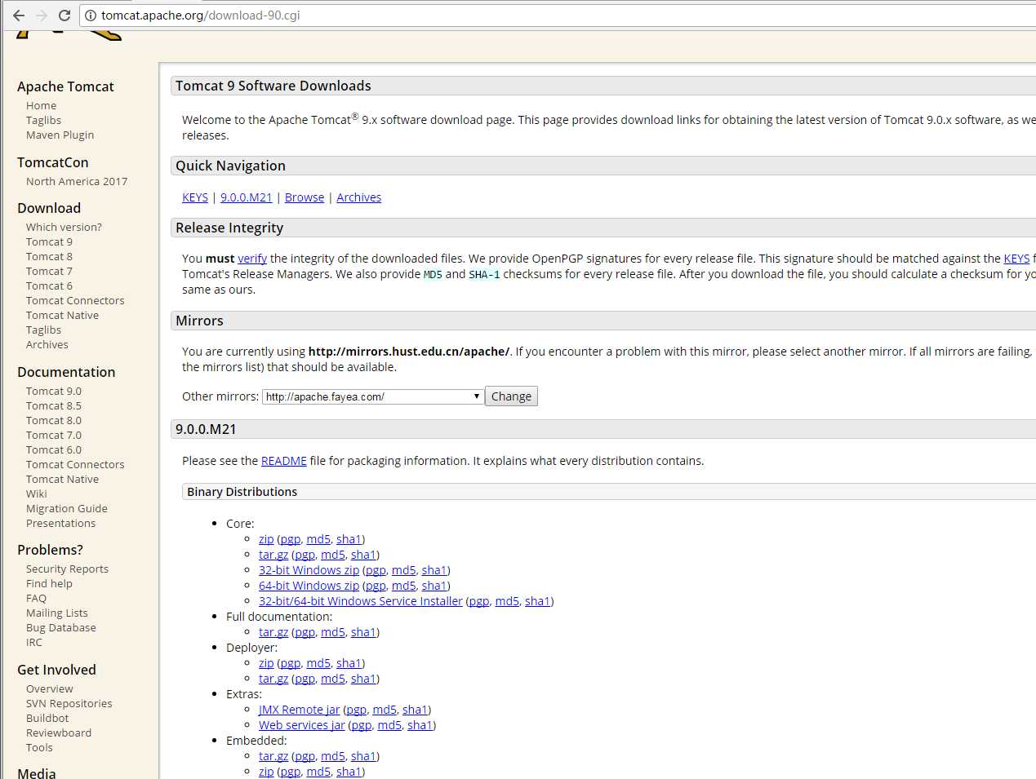Screen dimensions: 1036x779
Task: Download the Deployer tar.gz
Action: pyautogui.click(x=273, y=679)
